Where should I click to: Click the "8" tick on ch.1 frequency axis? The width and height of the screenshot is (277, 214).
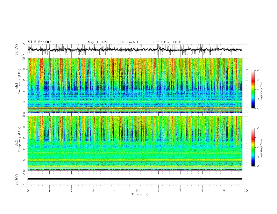24,69
